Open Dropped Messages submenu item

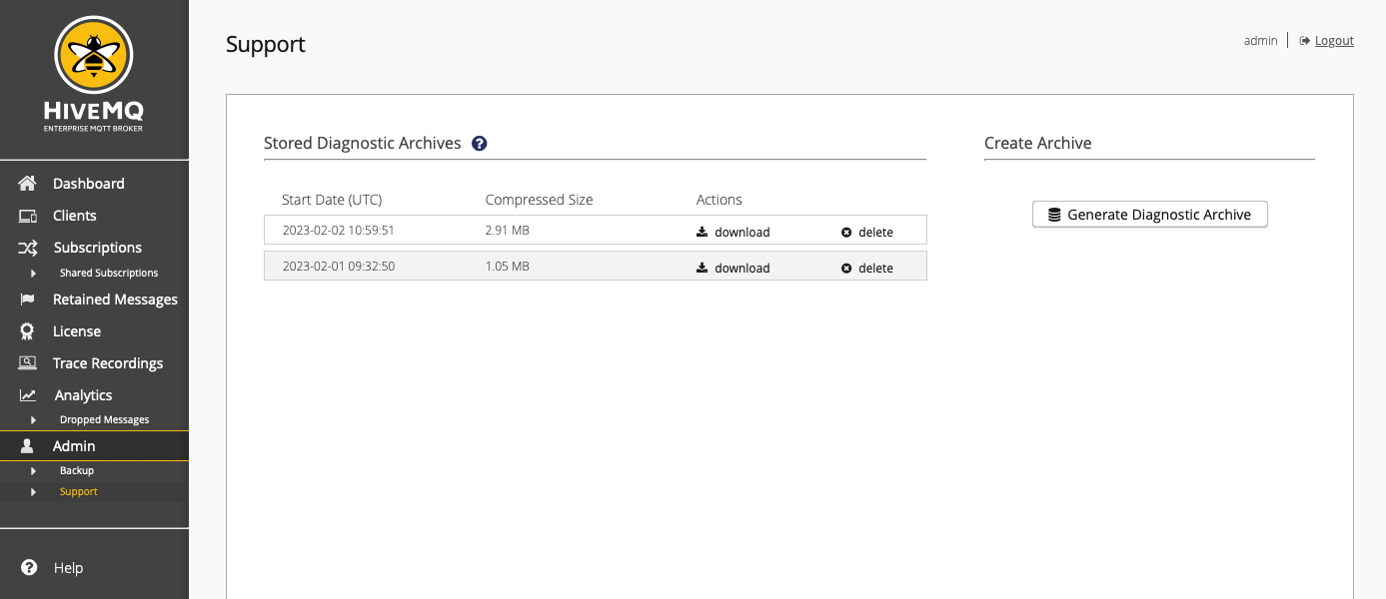click(x=104, y=420)
